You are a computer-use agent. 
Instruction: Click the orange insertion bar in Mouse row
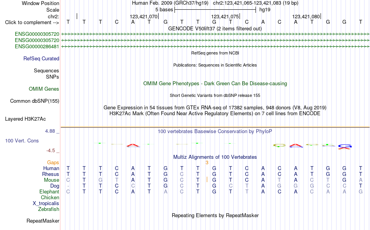coord(207,179)
